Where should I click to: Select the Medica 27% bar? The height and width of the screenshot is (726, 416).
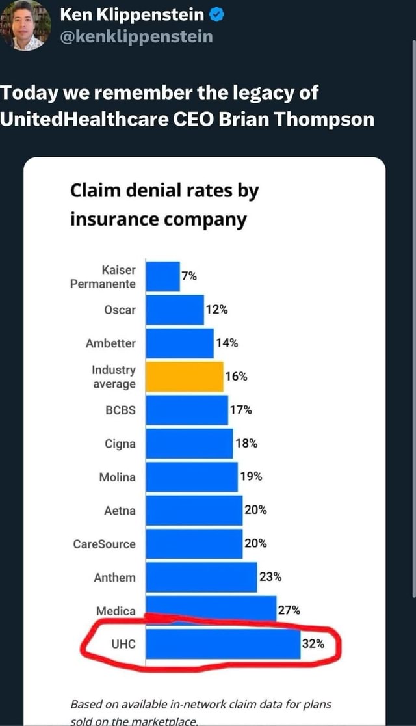click(x=211, y=608)
